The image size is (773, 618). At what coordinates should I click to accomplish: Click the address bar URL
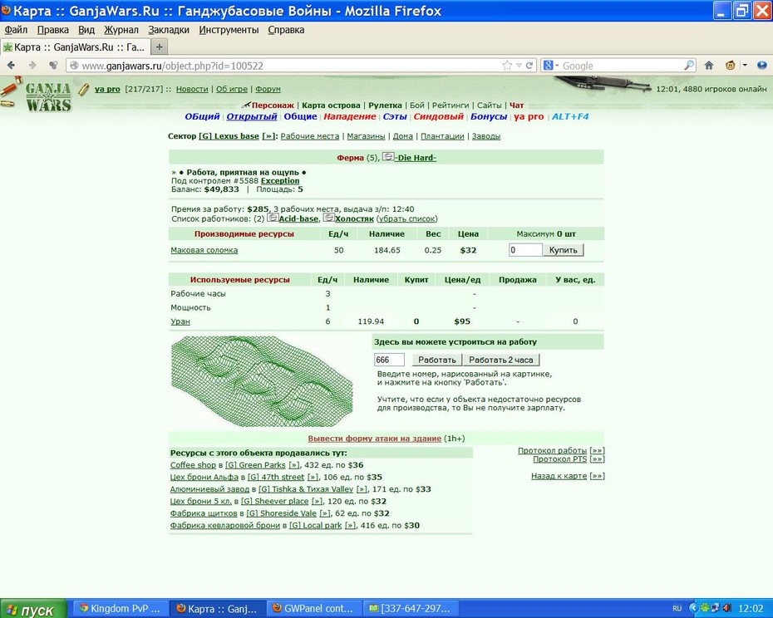173,66
